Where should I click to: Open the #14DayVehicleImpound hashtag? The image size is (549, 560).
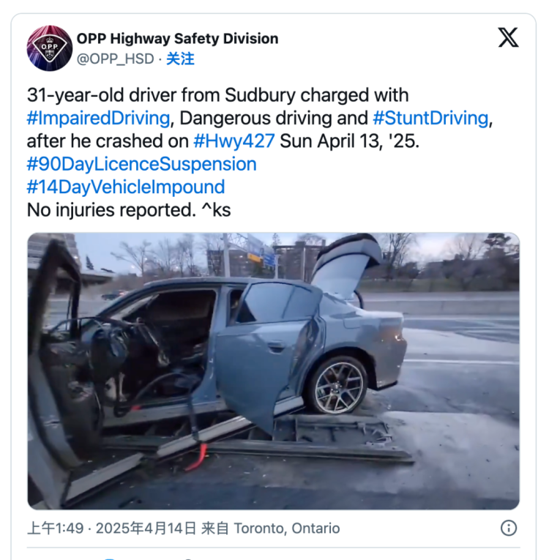[x=126, y=187]
